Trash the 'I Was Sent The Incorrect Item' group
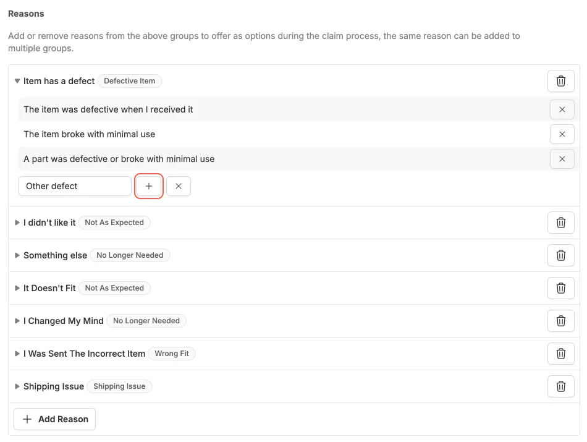Image resolution: width=587 pixels, height=442 pixels. click(560, 354)
